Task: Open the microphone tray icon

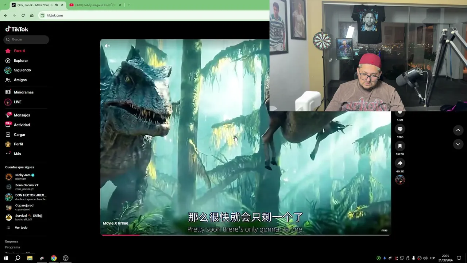Action: 414,258
